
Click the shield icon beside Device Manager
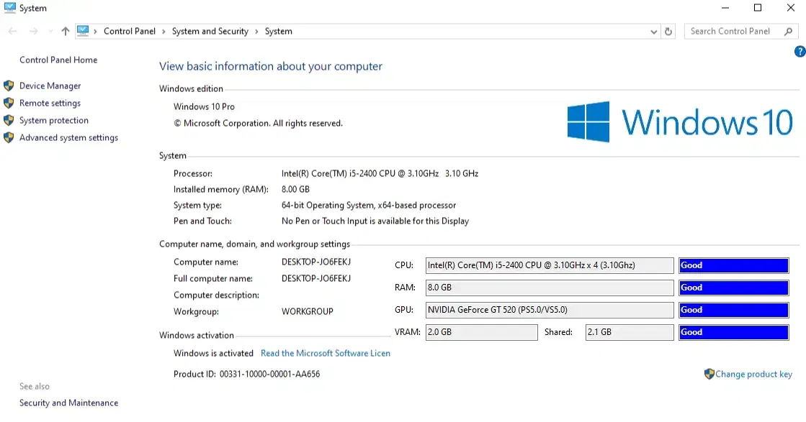click(9, 86)
